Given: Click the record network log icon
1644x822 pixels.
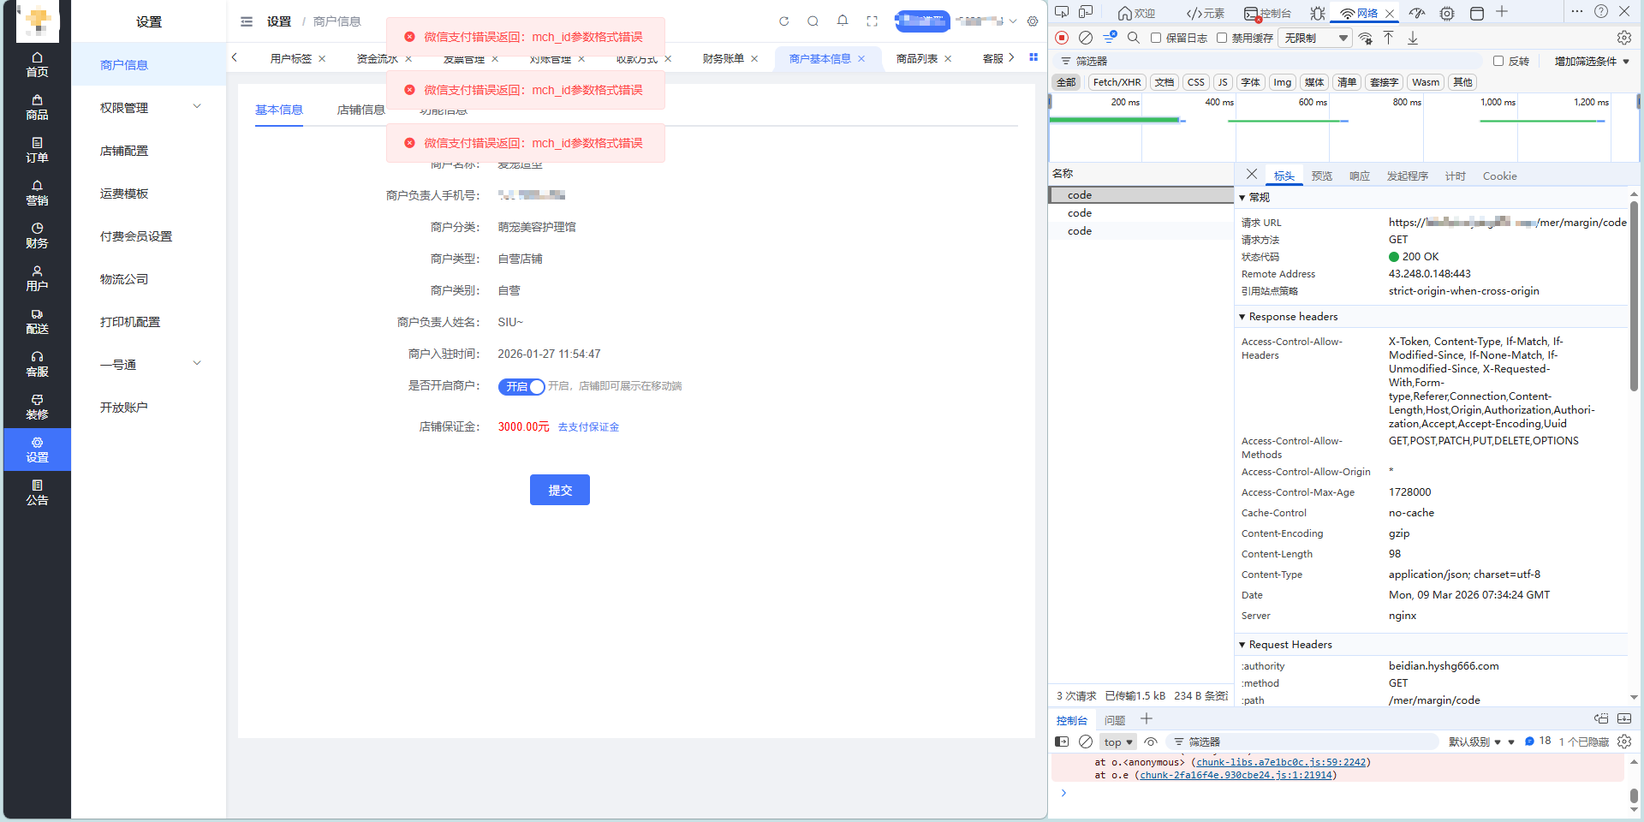Looking at the screenshot, I should [1062, 38].
